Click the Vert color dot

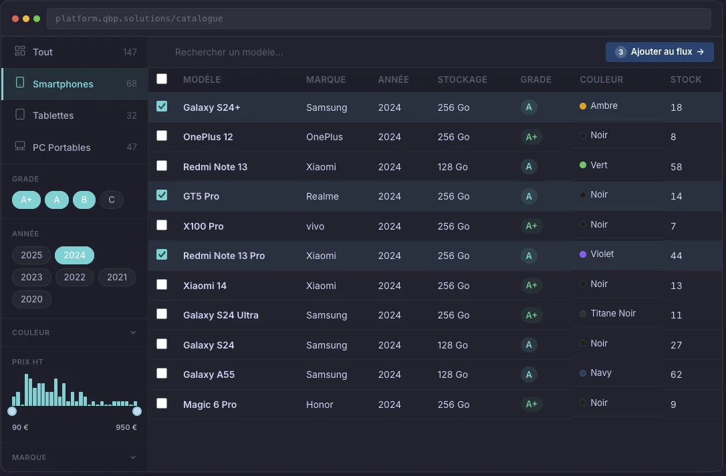[583, 165]
